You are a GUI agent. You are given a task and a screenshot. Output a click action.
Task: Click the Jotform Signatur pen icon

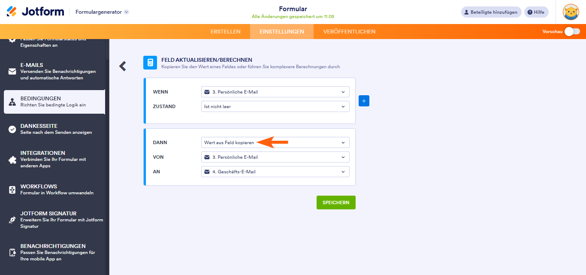[12, 220]
